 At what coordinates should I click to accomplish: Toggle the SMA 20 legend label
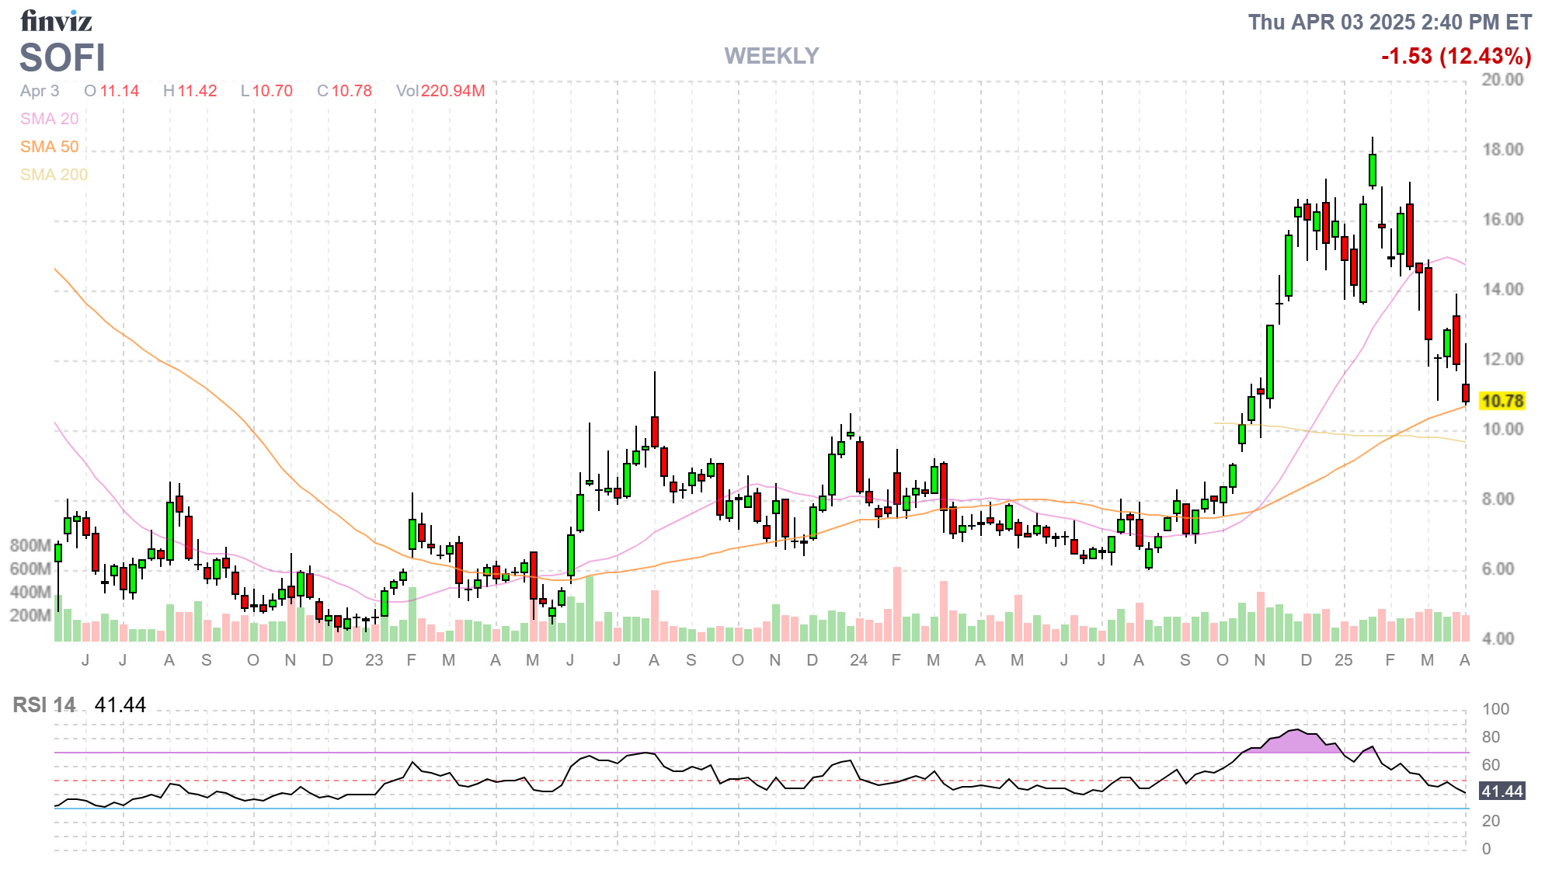tap(49, 119)
